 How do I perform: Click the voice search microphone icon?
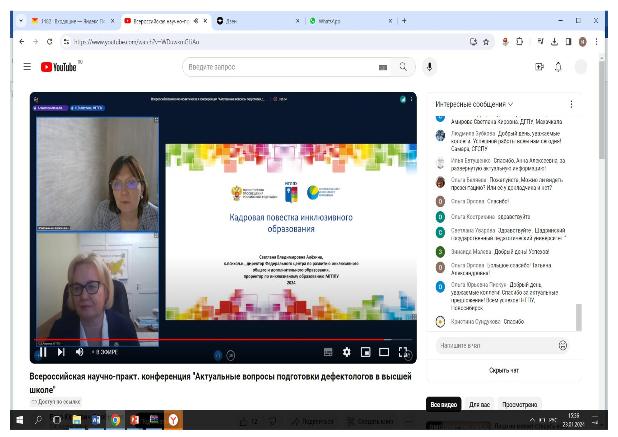tap(430, 67)
